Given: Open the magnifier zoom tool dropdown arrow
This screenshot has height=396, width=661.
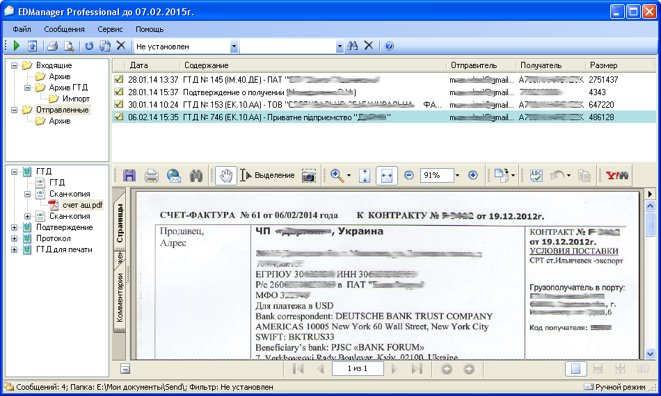Looking at the screenshot, I should tap(349, 176).
